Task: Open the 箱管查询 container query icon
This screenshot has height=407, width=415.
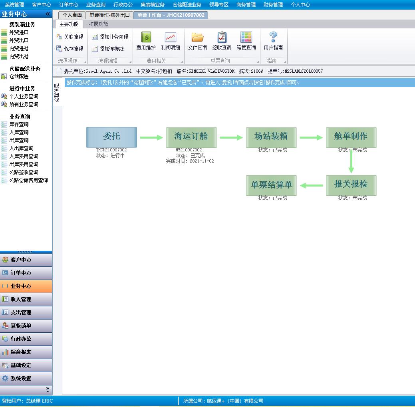Action: coord(246,41)
